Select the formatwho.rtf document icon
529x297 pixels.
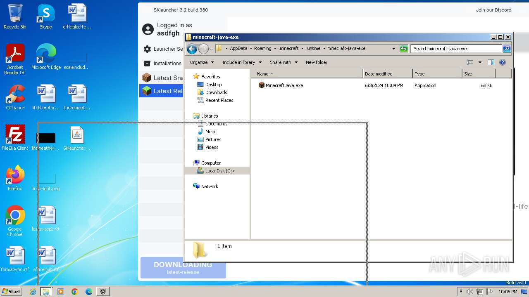[15, 259]
